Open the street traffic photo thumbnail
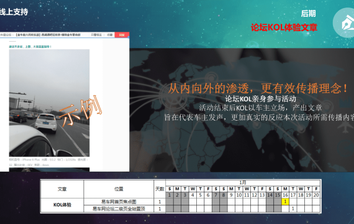The height and width of the screenshot is (224, 354). pyautogui.click(x=49, y=103)
